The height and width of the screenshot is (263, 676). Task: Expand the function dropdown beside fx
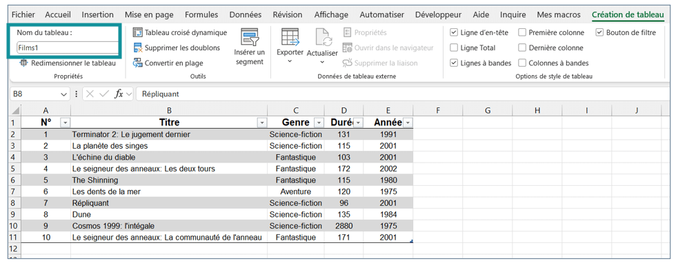click(128, 94)
